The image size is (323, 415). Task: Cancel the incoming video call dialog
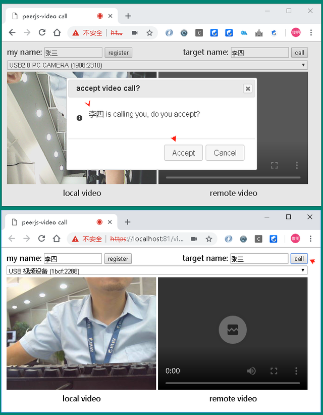(x=225, y=153)
